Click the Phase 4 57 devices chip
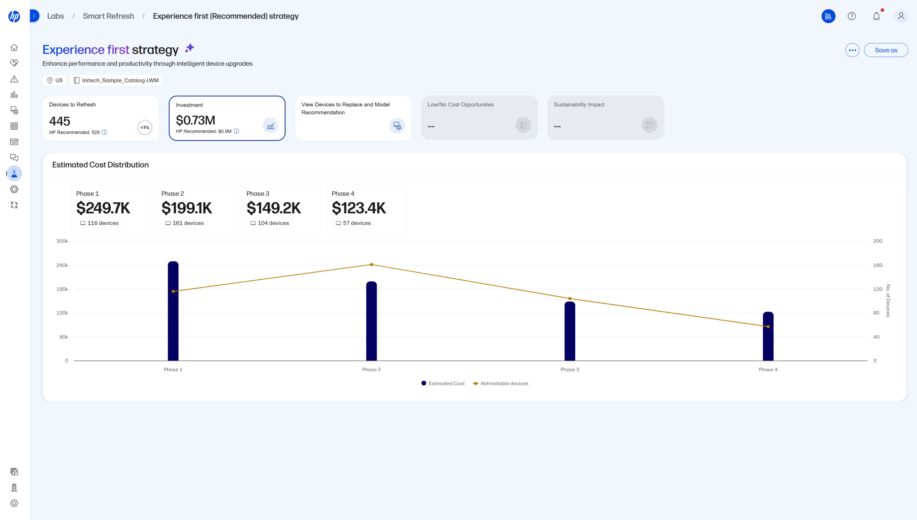This screenshot has height=520, width=917. 353,223
